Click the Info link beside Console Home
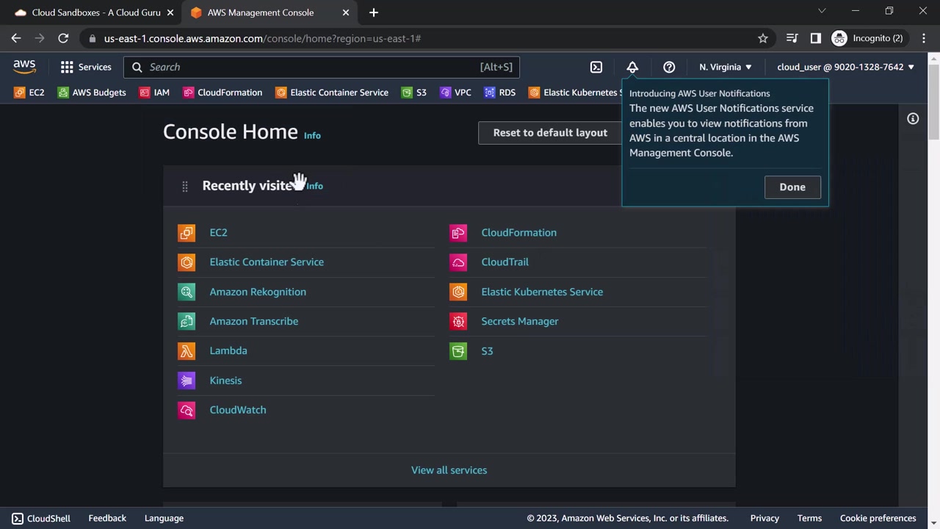This screenshot has width=940, height=529. (x=312, y=135)
